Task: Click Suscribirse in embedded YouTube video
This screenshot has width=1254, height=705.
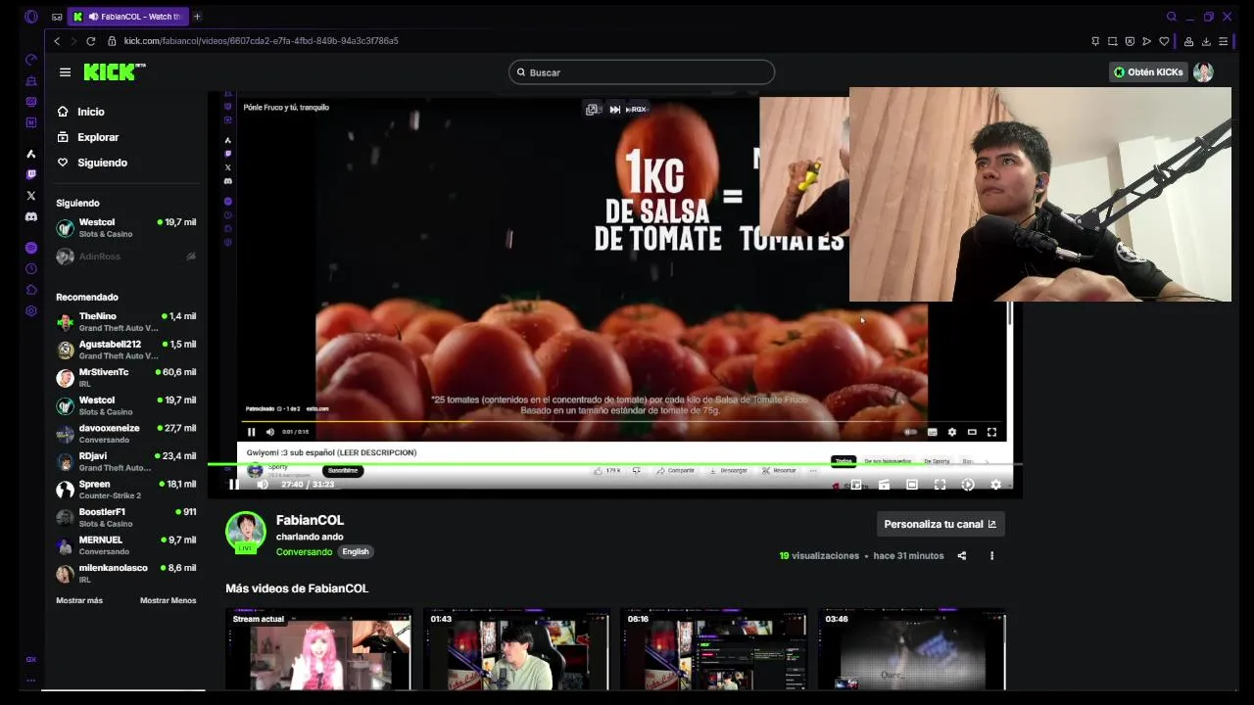Action: tap(343, 471)
